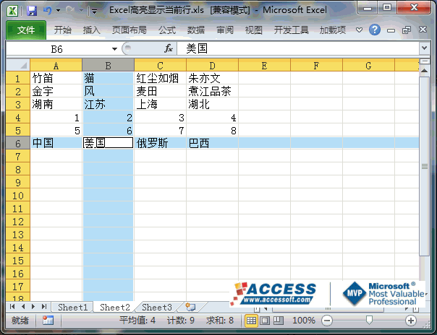The image size is (437, 335).
Task: Open the 文件 (File) tab
Action: coord(26,30)
